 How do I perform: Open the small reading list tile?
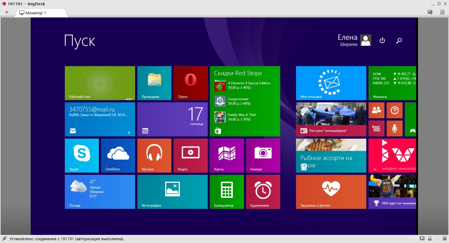click(x=376, y=128)
